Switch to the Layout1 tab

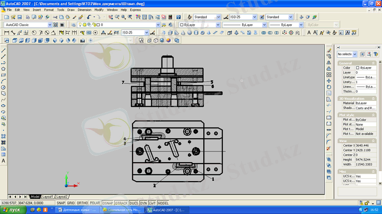coord(48,196)
